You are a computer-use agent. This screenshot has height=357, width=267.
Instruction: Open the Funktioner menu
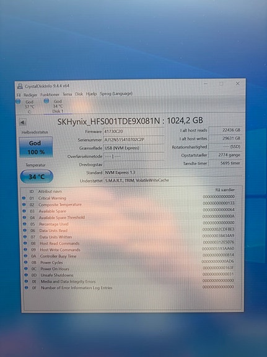(x=50, y=94)
